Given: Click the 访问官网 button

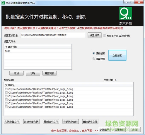Looking at the screenshot, I should (105, 130).
